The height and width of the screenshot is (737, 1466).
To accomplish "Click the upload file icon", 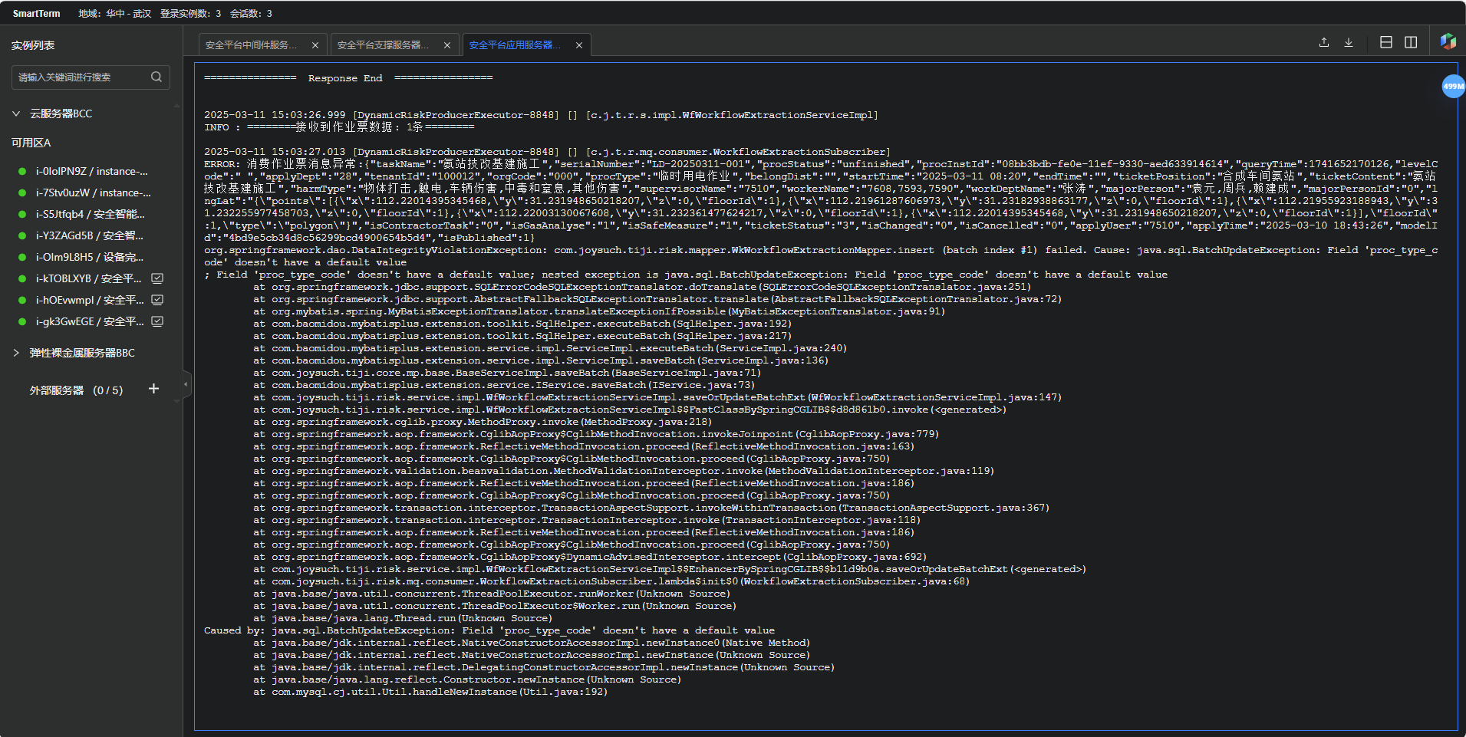I will tap(1323, 42).
